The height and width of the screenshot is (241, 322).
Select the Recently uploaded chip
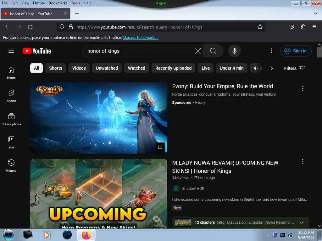point(173,68)
